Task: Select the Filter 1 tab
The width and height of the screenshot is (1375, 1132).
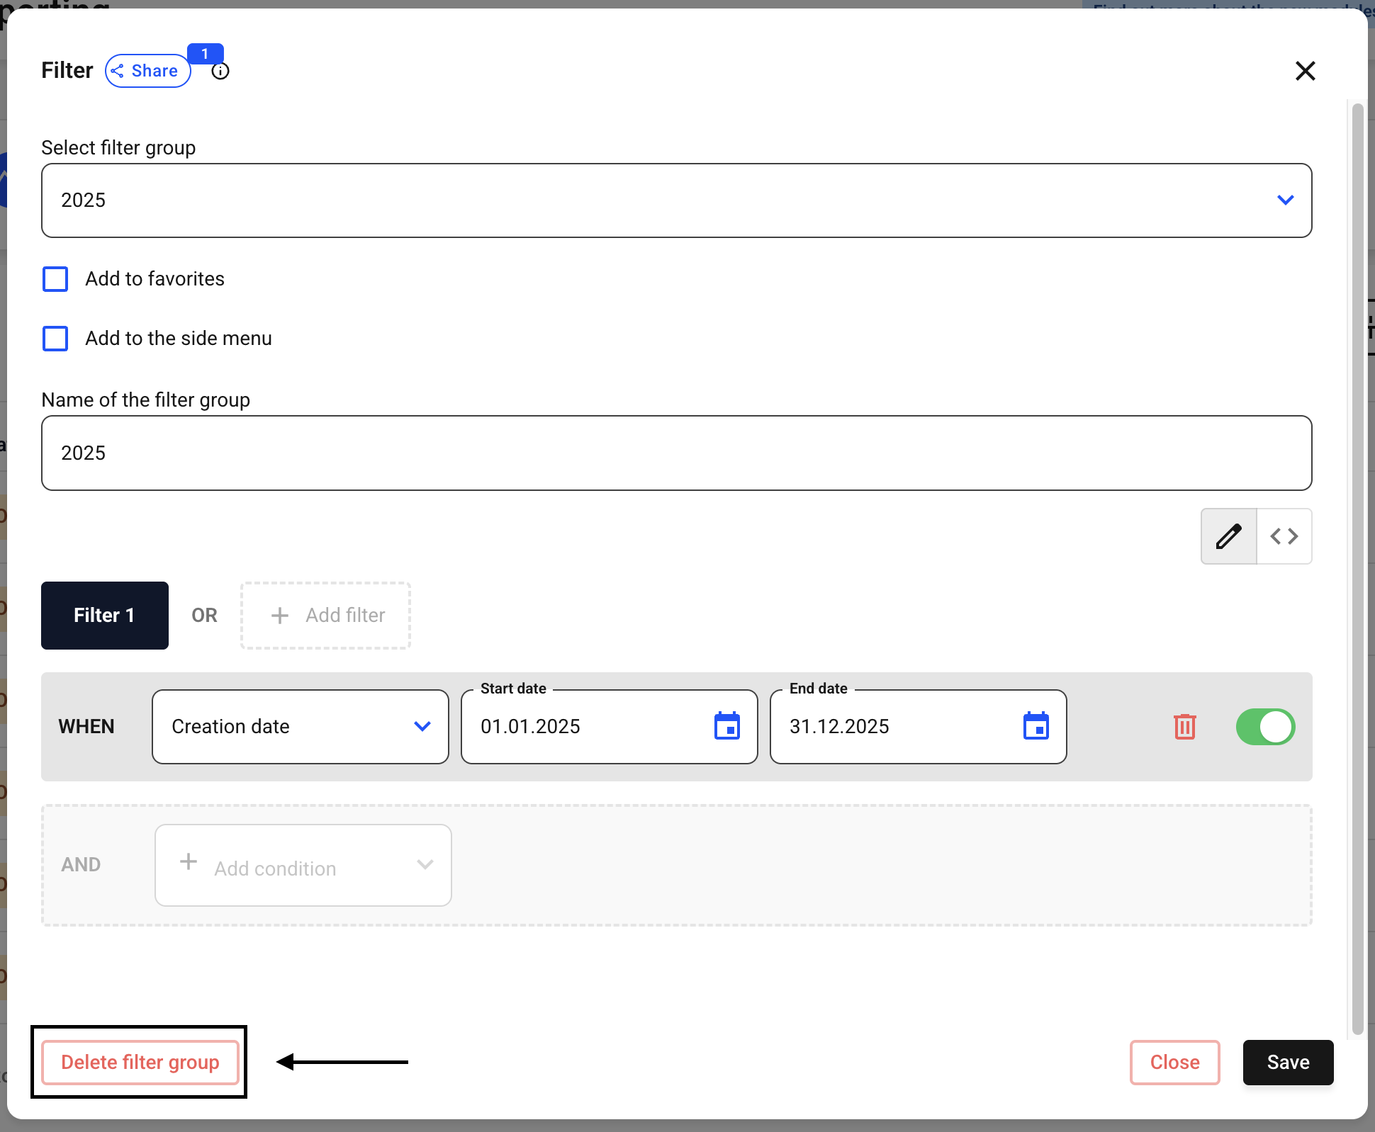Action: (105, 616)
